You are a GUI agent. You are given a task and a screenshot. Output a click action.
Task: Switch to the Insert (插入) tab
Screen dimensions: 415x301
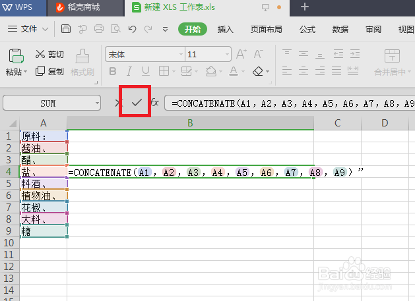click(x=225, y=29)
